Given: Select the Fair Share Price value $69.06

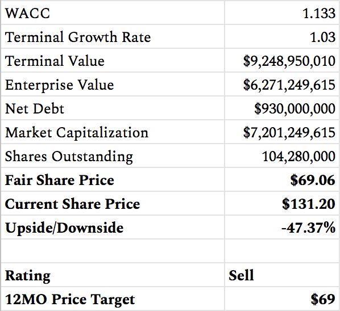Looking at the screenshot, I should pos(313,180).
